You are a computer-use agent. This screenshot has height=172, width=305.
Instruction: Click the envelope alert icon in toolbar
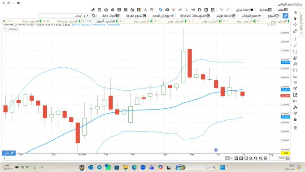tap(167, 10)
